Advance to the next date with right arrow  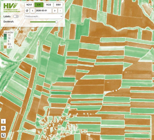click(55, 11)
